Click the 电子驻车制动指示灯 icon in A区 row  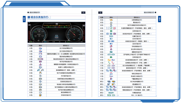click(41, 61)
